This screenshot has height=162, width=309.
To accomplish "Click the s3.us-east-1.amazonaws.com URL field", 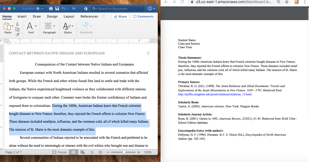I will click(x=234, y=2).
